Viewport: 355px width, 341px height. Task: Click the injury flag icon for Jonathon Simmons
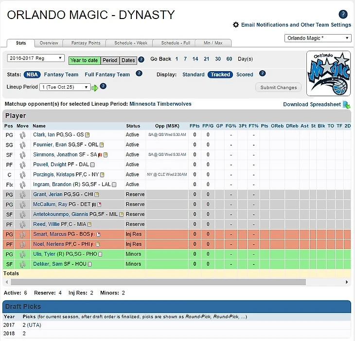point(100,155)
